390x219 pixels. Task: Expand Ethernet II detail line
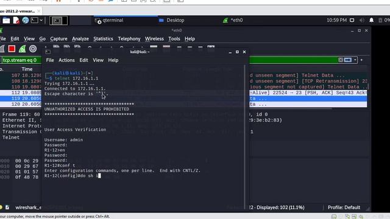22,120
